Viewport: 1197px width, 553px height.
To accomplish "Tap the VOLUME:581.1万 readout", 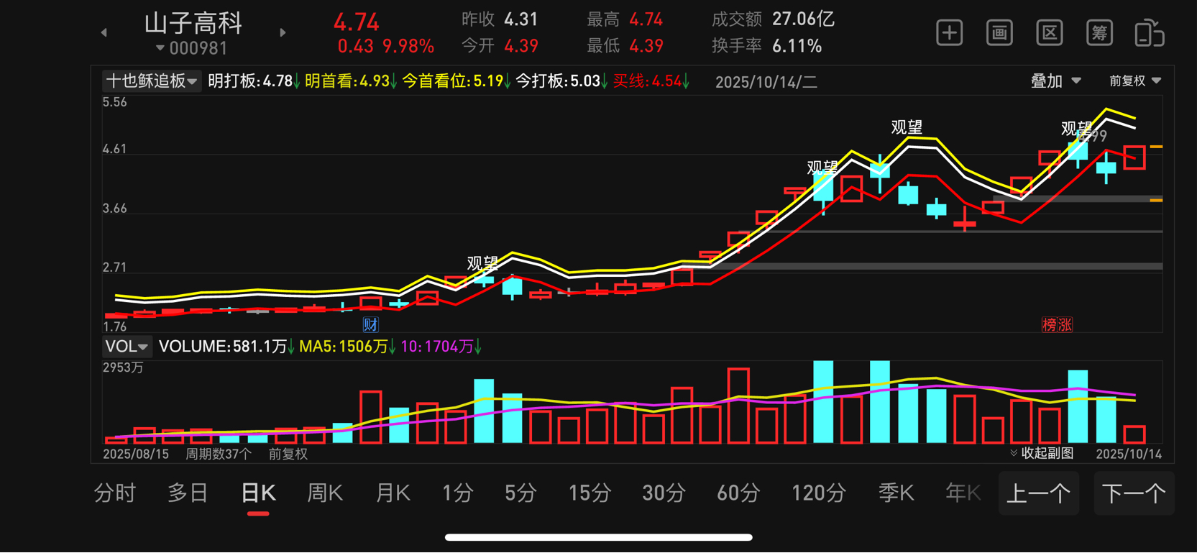I will (226, 347).
